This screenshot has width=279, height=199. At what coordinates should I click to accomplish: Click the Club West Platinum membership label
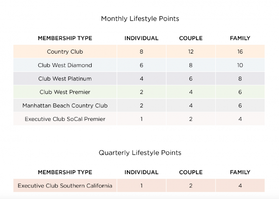click(65, 79)
